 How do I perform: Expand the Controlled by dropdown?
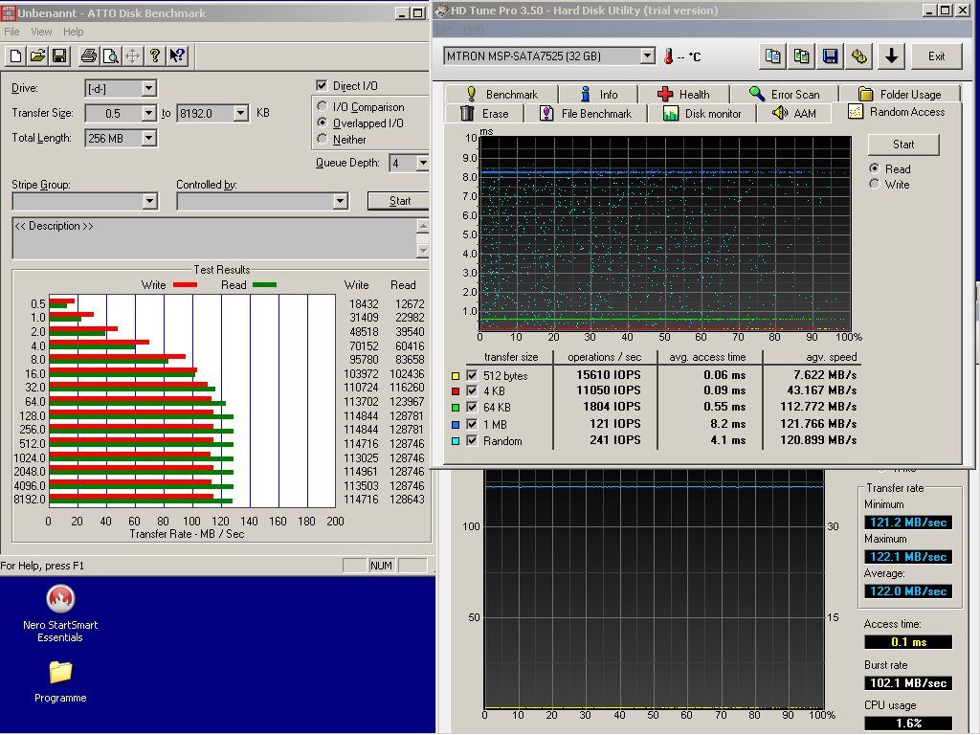(x=340, y=201)
